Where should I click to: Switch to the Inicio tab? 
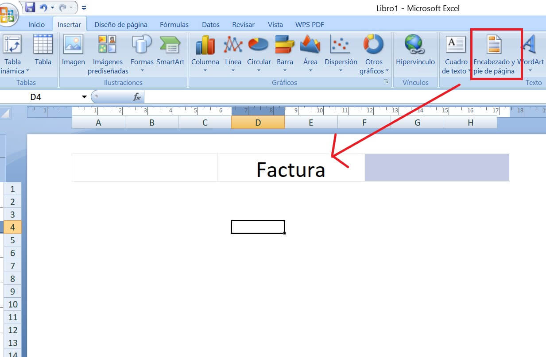37,25
